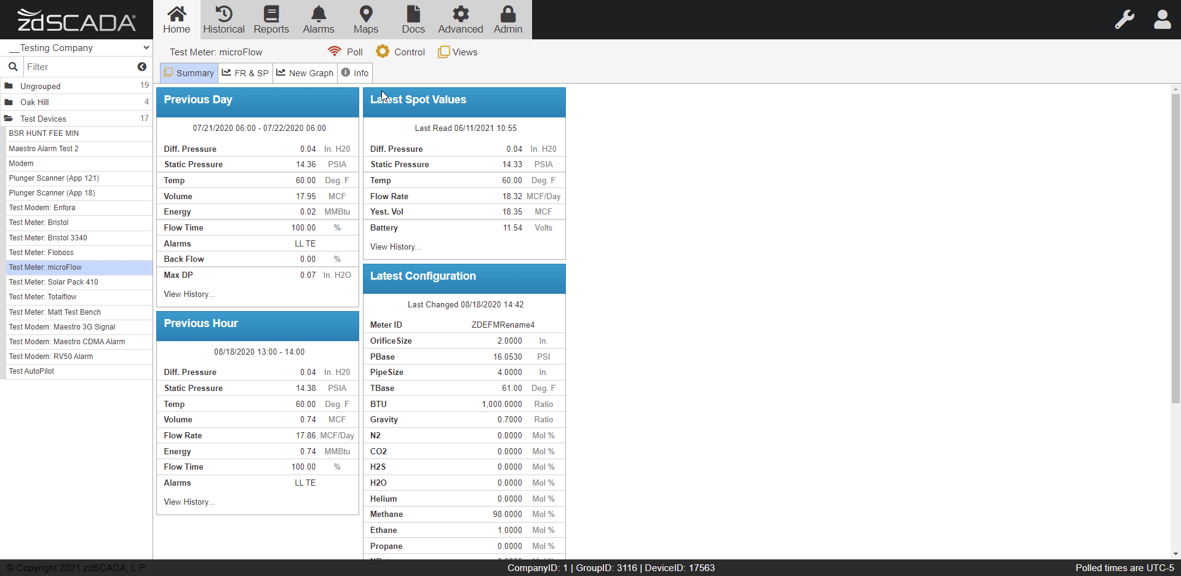The image size is (1181, 576).
Task: Click the Poll icon for microFlow
Action: coord(345,52)
